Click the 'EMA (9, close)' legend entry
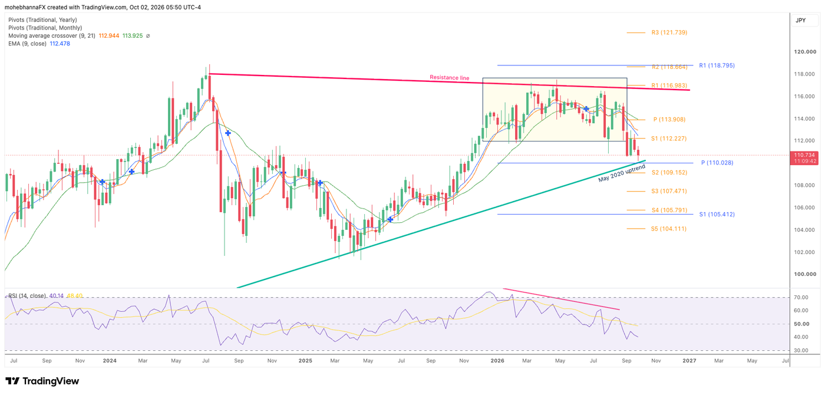 pyautogui.click(x=28, y=44)
